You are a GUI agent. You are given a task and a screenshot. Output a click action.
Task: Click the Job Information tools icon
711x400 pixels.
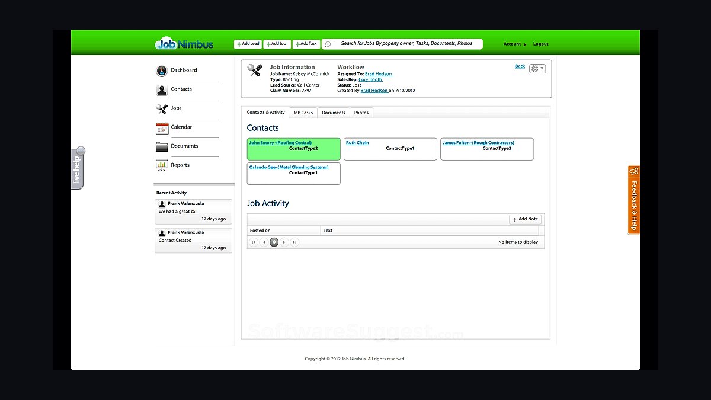pyautogui.click(x=255, y=71)
